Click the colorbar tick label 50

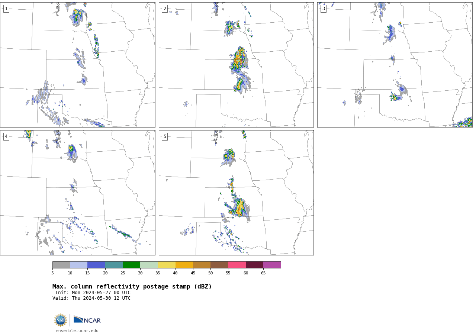pyautogui.click(x=210, y=273)
